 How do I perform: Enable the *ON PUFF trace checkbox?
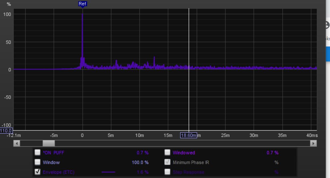point(37,153)
